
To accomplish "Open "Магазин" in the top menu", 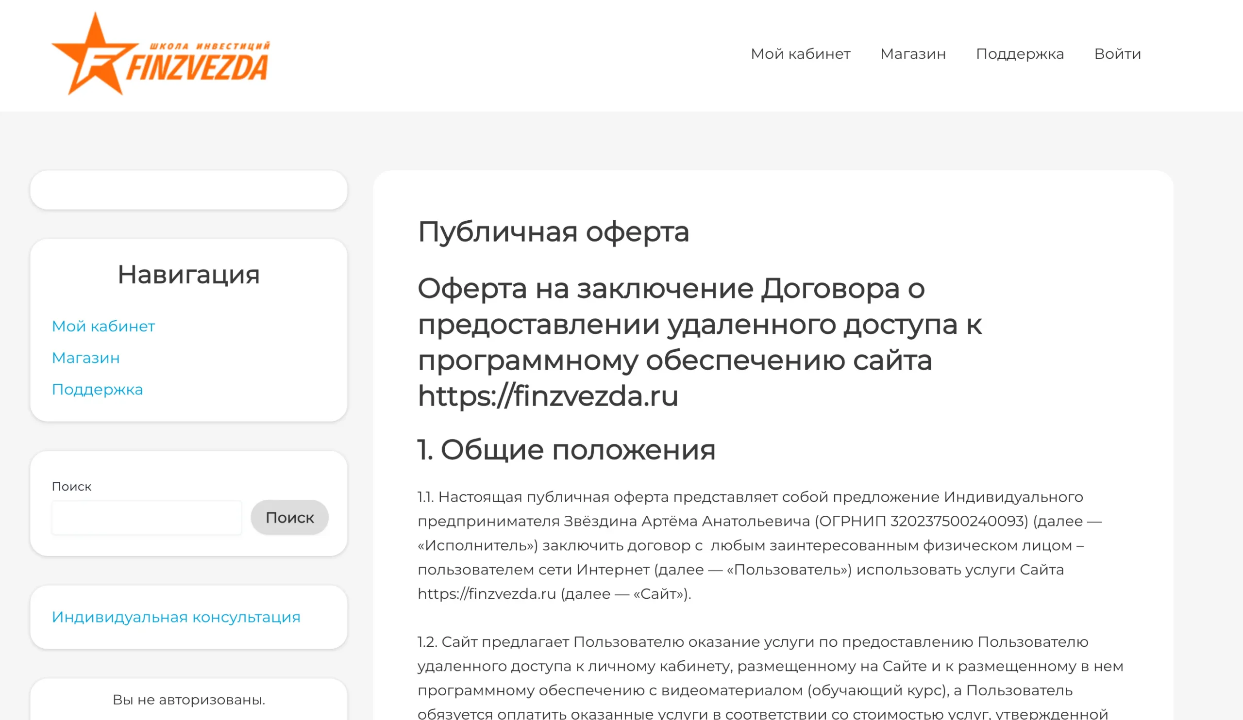I will tap(913, 54).
